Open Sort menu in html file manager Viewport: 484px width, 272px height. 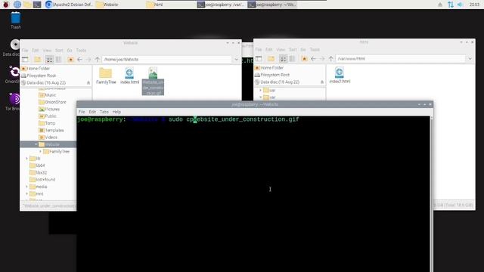click(x=293, y=49)
